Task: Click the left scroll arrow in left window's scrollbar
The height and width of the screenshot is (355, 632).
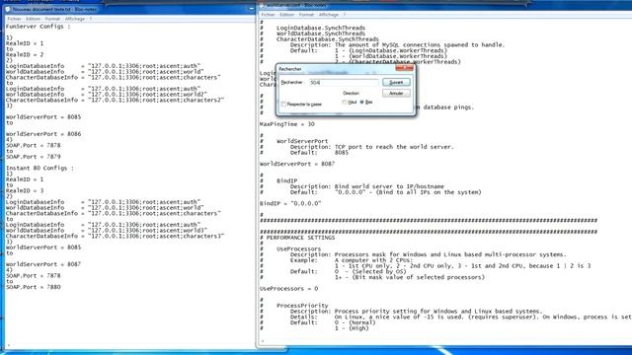Action: (x=9, y=346)
